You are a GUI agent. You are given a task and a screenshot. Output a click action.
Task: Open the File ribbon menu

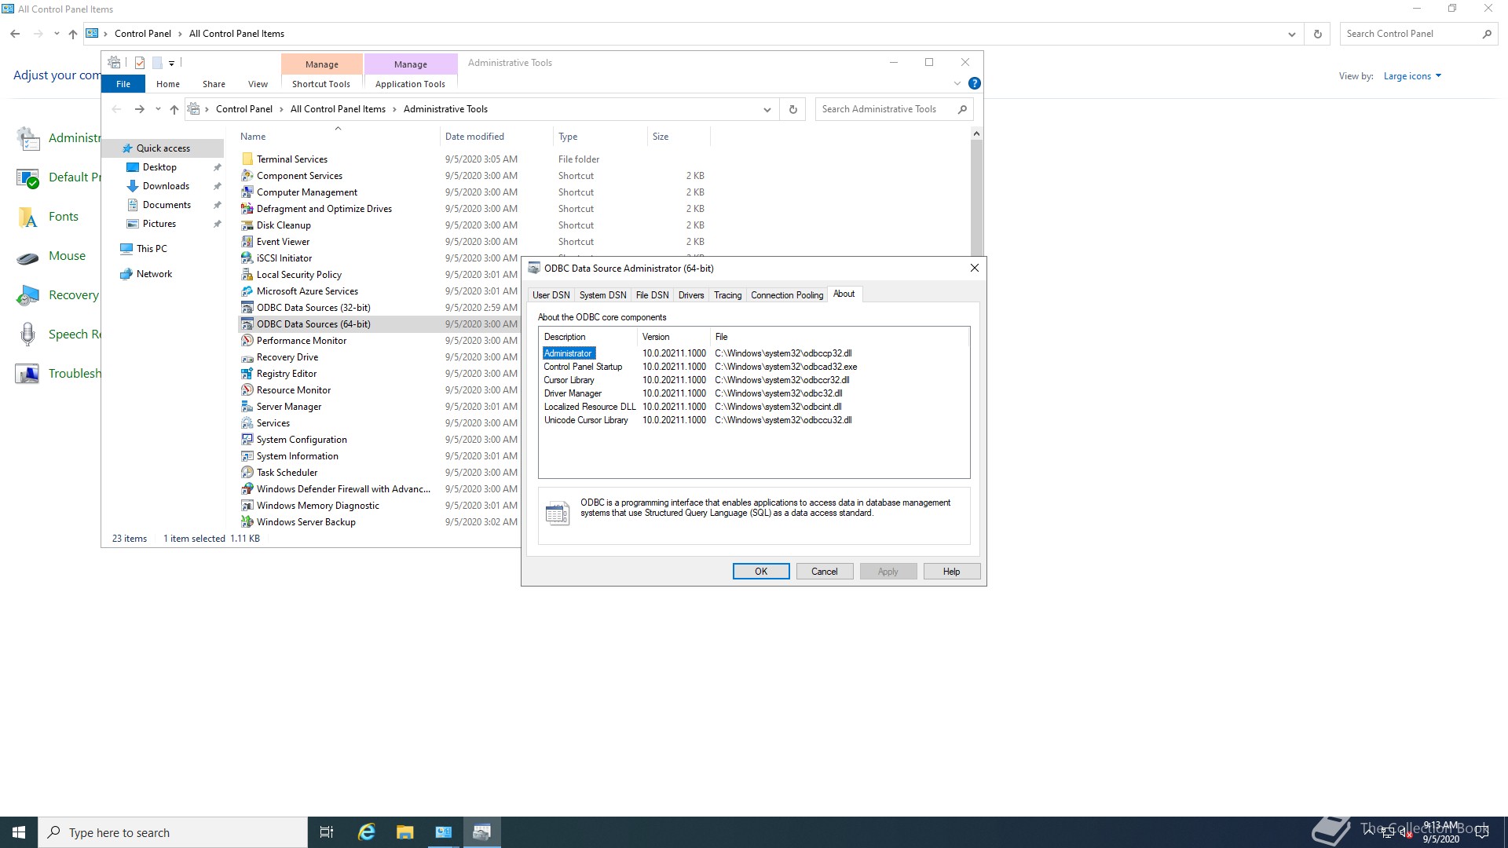123,84
